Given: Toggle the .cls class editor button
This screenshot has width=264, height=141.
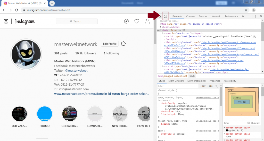Looking at the screenshot, I should click(210, 86).
